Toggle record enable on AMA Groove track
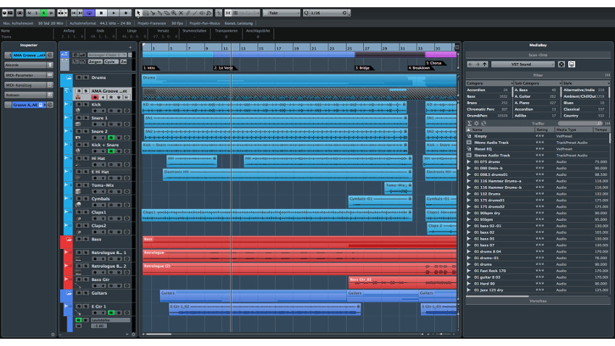Viewport: 615px width, 346px height. [x=93, y=97]
